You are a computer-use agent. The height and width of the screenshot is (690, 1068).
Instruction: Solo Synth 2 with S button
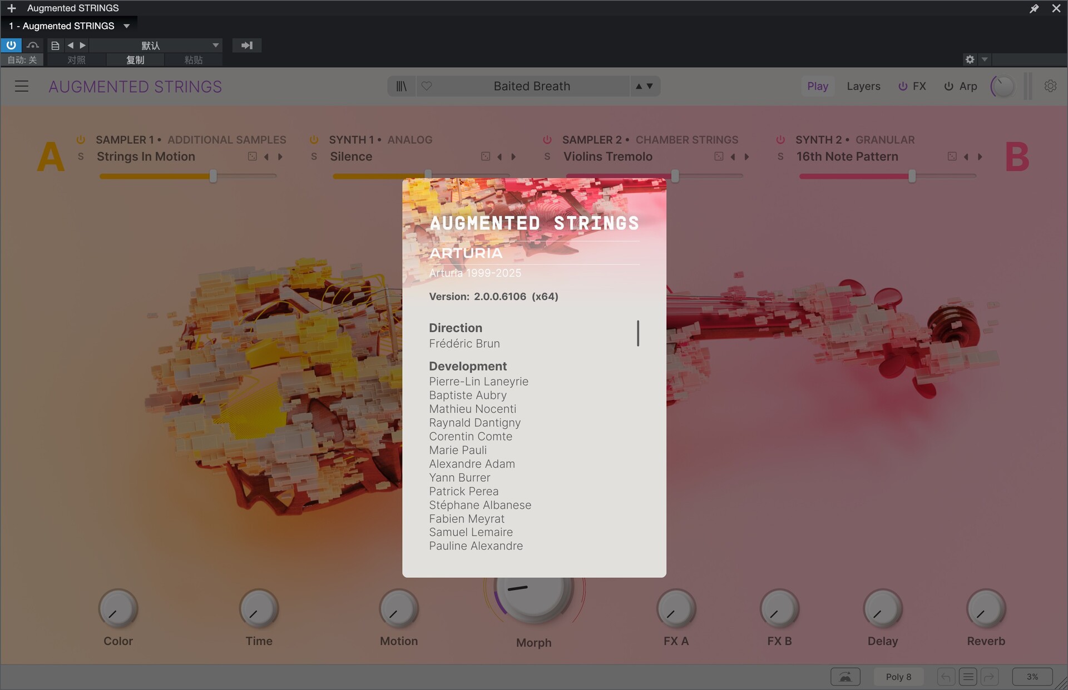(x=780, y=157)
